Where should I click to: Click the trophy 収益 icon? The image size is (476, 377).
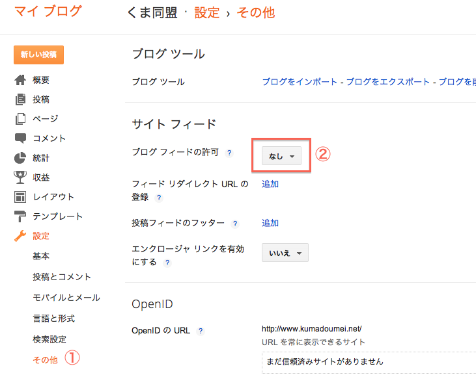coord(20,177)
